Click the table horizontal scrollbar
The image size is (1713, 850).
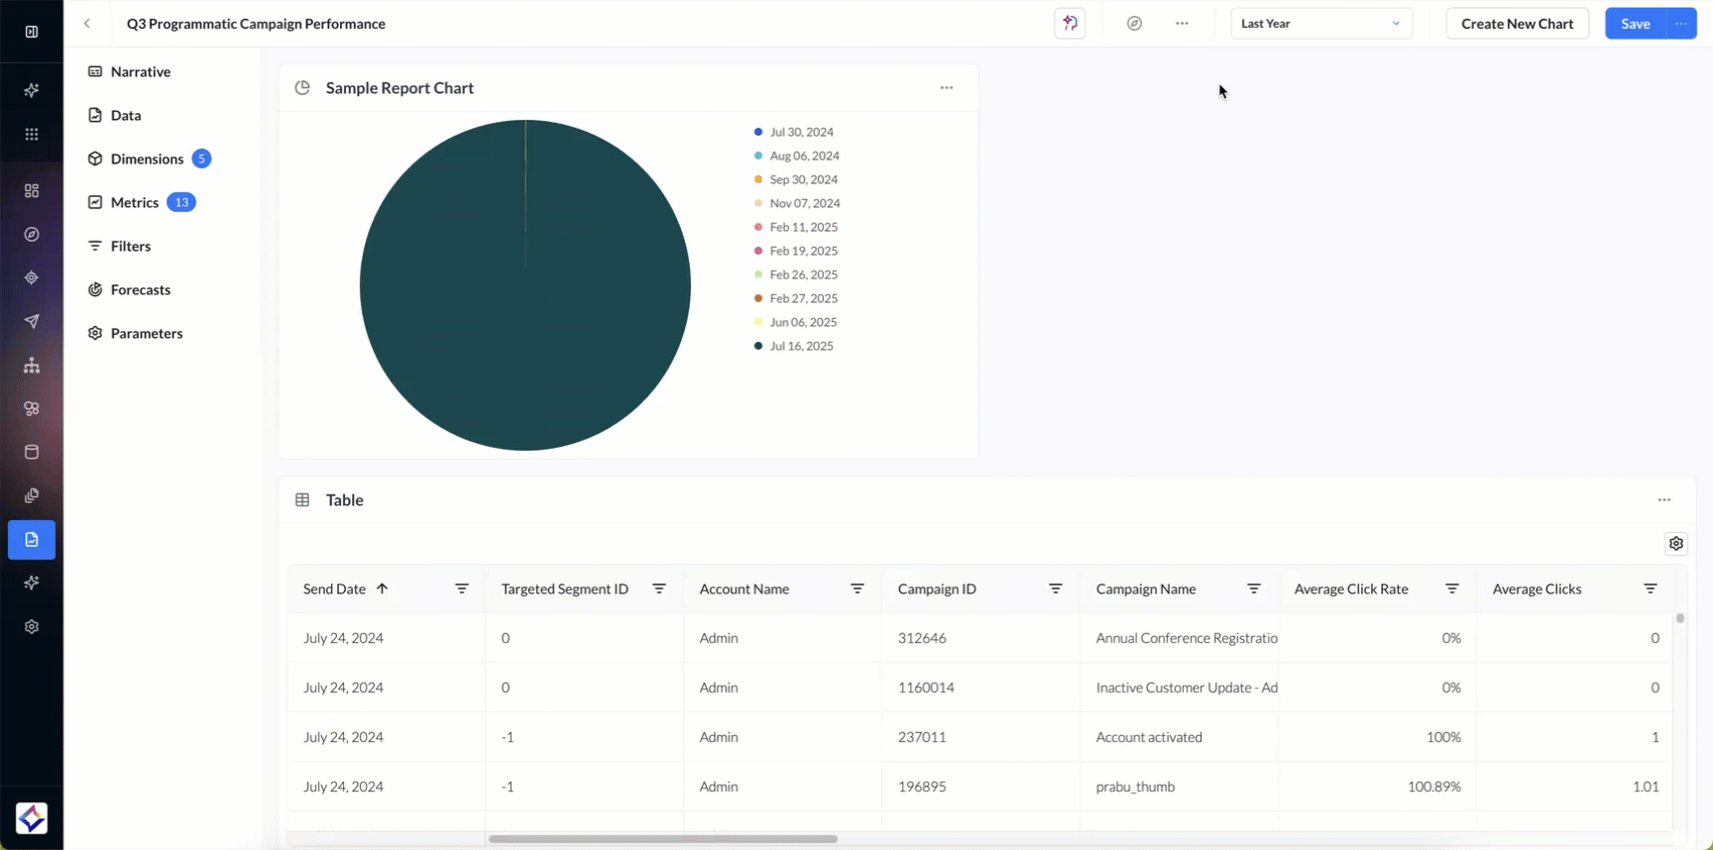coord(662,839)
